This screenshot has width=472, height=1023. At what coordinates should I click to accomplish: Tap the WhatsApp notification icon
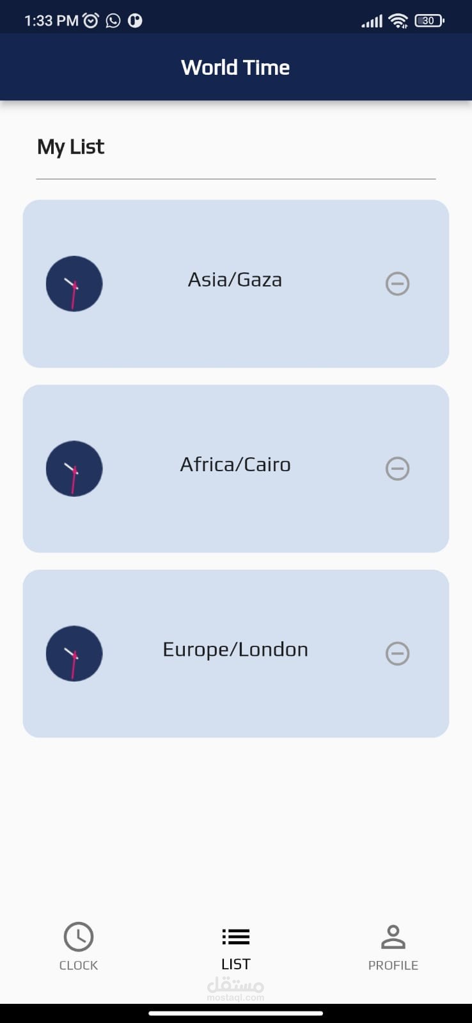click(113, 21)
